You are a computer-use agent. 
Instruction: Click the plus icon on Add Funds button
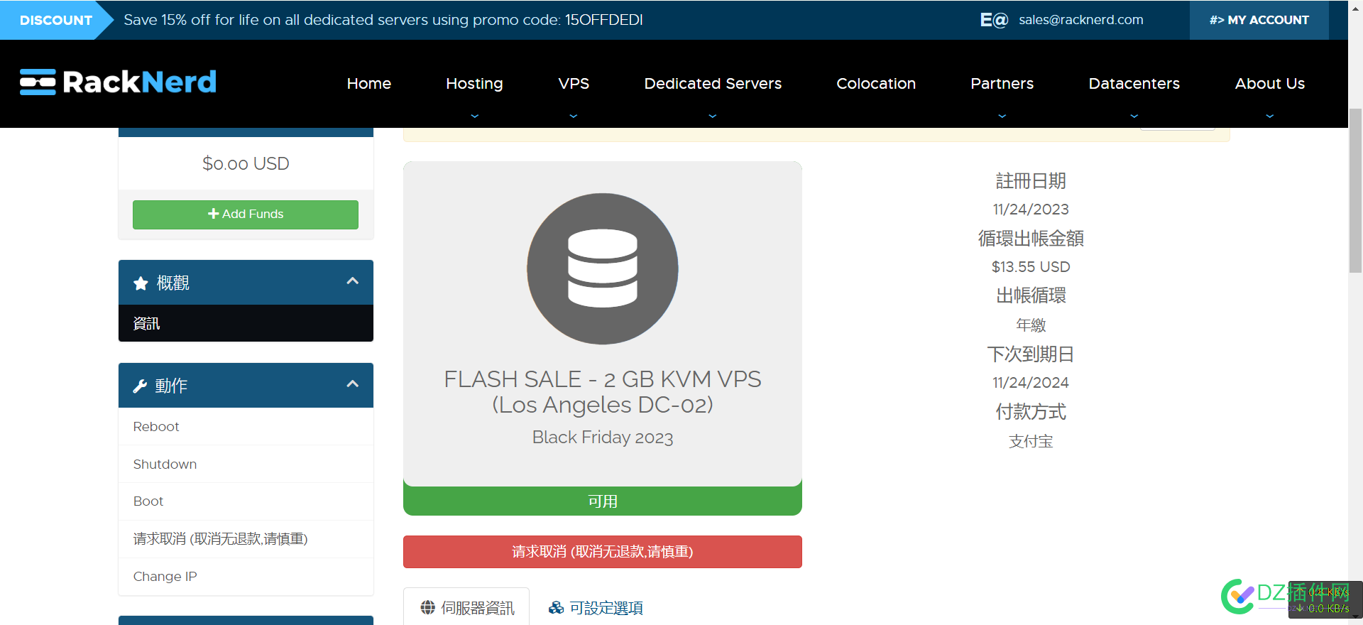pos(213,214)
